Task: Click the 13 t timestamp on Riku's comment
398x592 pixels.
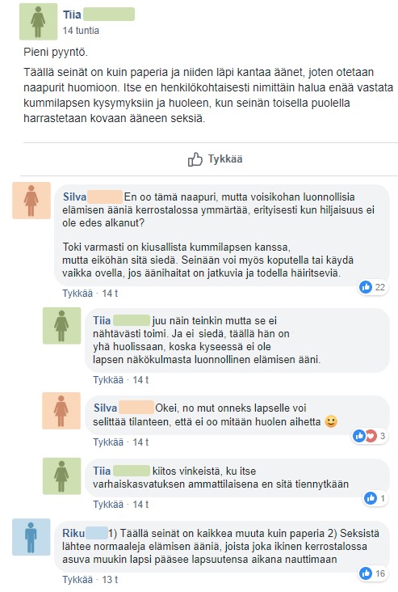Action: point(110,580)
